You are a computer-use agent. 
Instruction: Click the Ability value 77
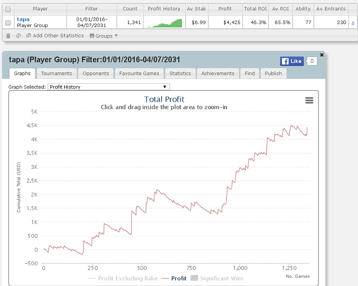[308, 22]
